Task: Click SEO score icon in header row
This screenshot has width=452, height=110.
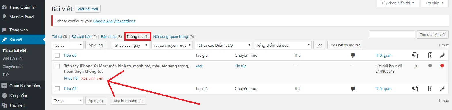Action: pyautogui.click(x=430, y=55)
